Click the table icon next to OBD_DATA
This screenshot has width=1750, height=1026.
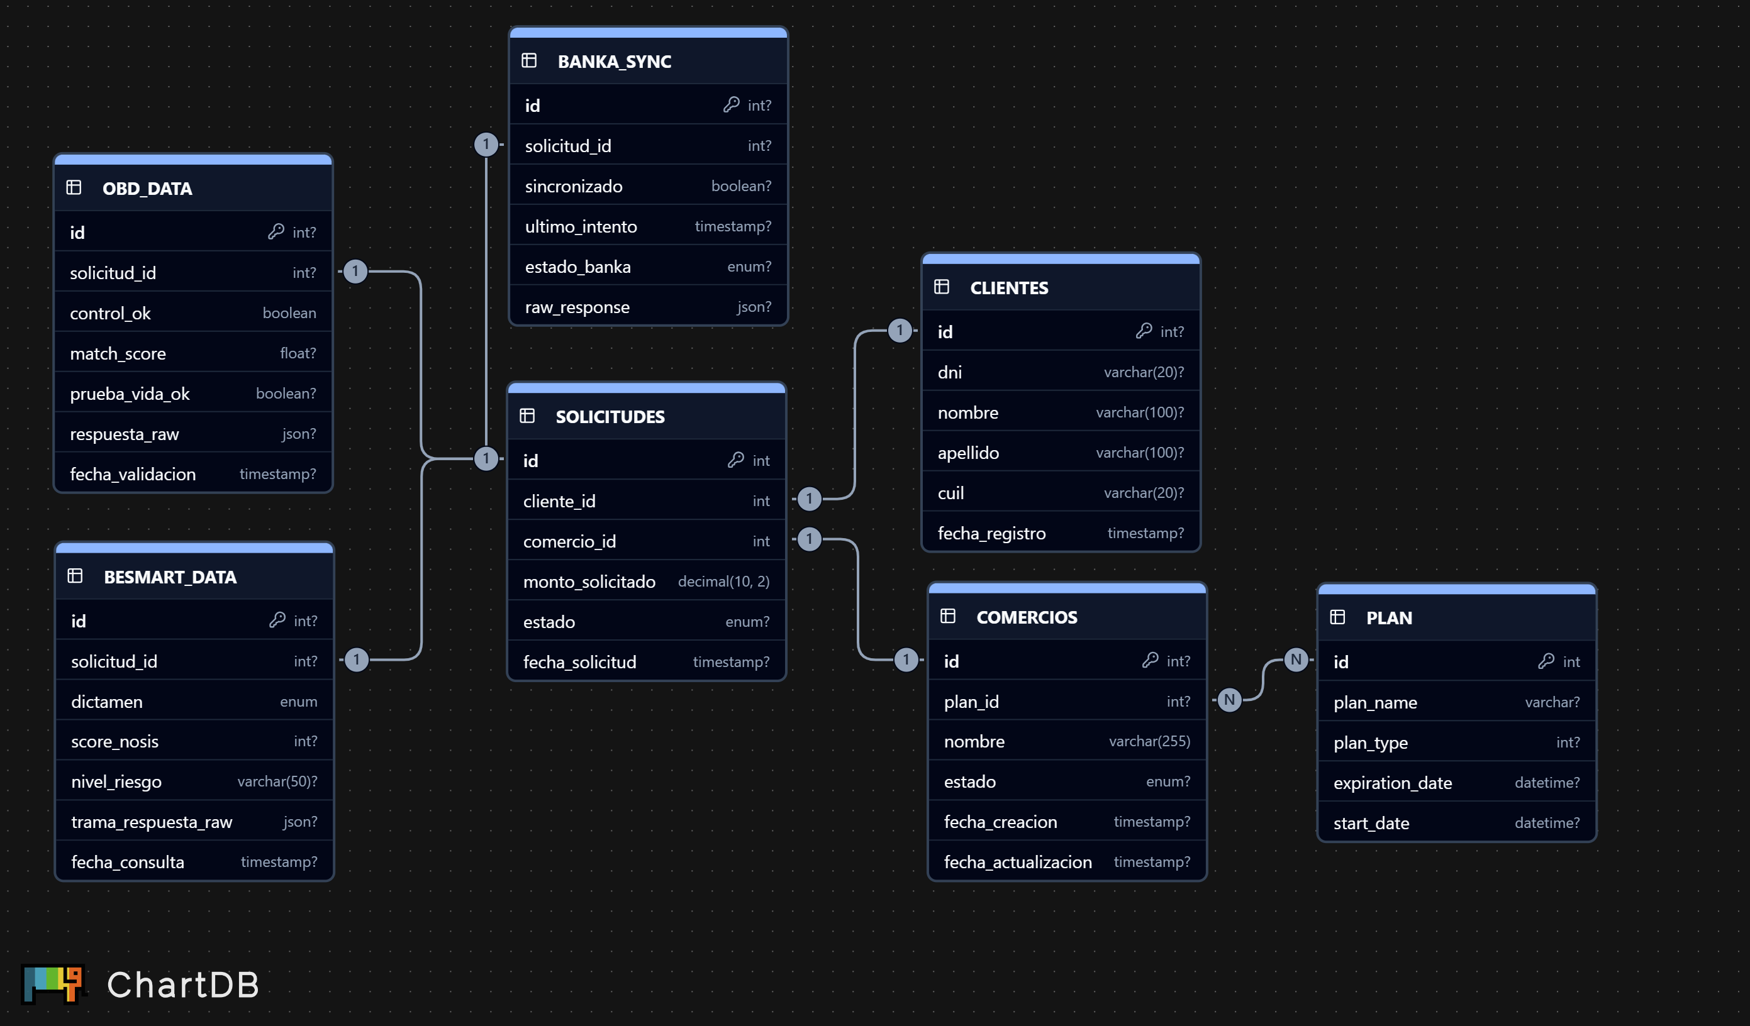(74, 187)
